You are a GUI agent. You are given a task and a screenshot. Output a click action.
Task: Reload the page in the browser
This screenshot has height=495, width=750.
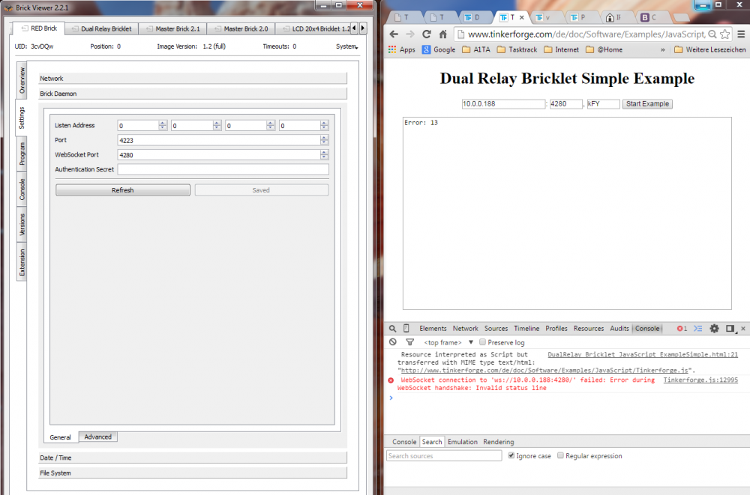427,34
